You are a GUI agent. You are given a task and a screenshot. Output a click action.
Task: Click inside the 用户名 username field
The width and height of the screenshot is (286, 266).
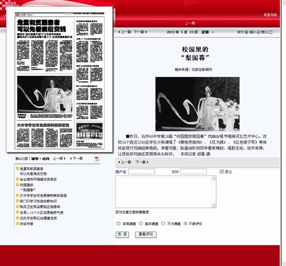pyautogui.click(x=142, y=172)
